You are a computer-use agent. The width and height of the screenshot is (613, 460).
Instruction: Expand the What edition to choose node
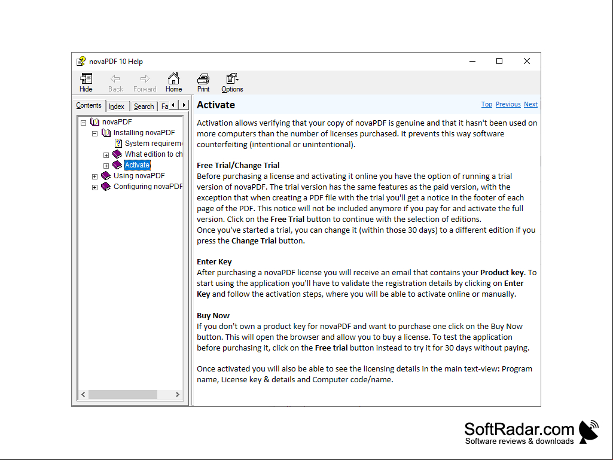tap(106, 156)
